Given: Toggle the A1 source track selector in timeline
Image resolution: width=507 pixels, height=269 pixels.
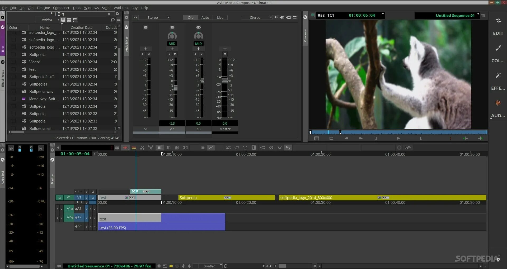Looking at the screenshot, I should (x=69, y=209).
